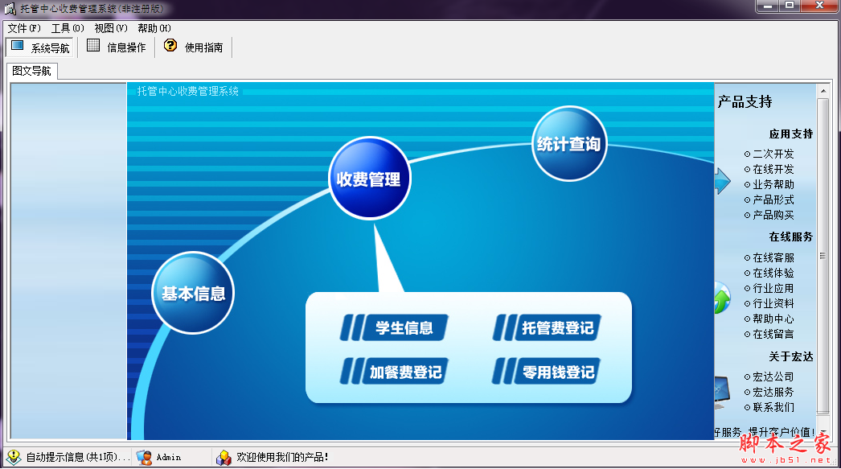Click the 自动提示信息 status bar icon
This screenshot has width=841, height=469.
click(14, 457)
